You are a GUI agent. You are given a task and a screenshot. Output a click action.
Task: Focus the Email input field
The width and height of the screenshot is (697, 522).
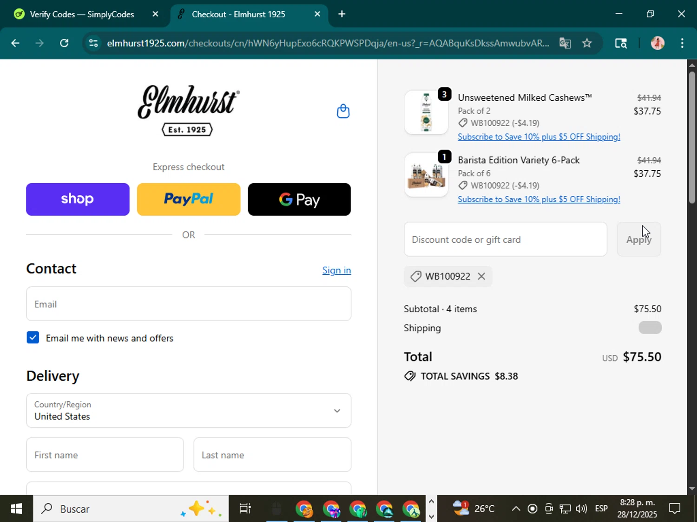click(189, 304)
